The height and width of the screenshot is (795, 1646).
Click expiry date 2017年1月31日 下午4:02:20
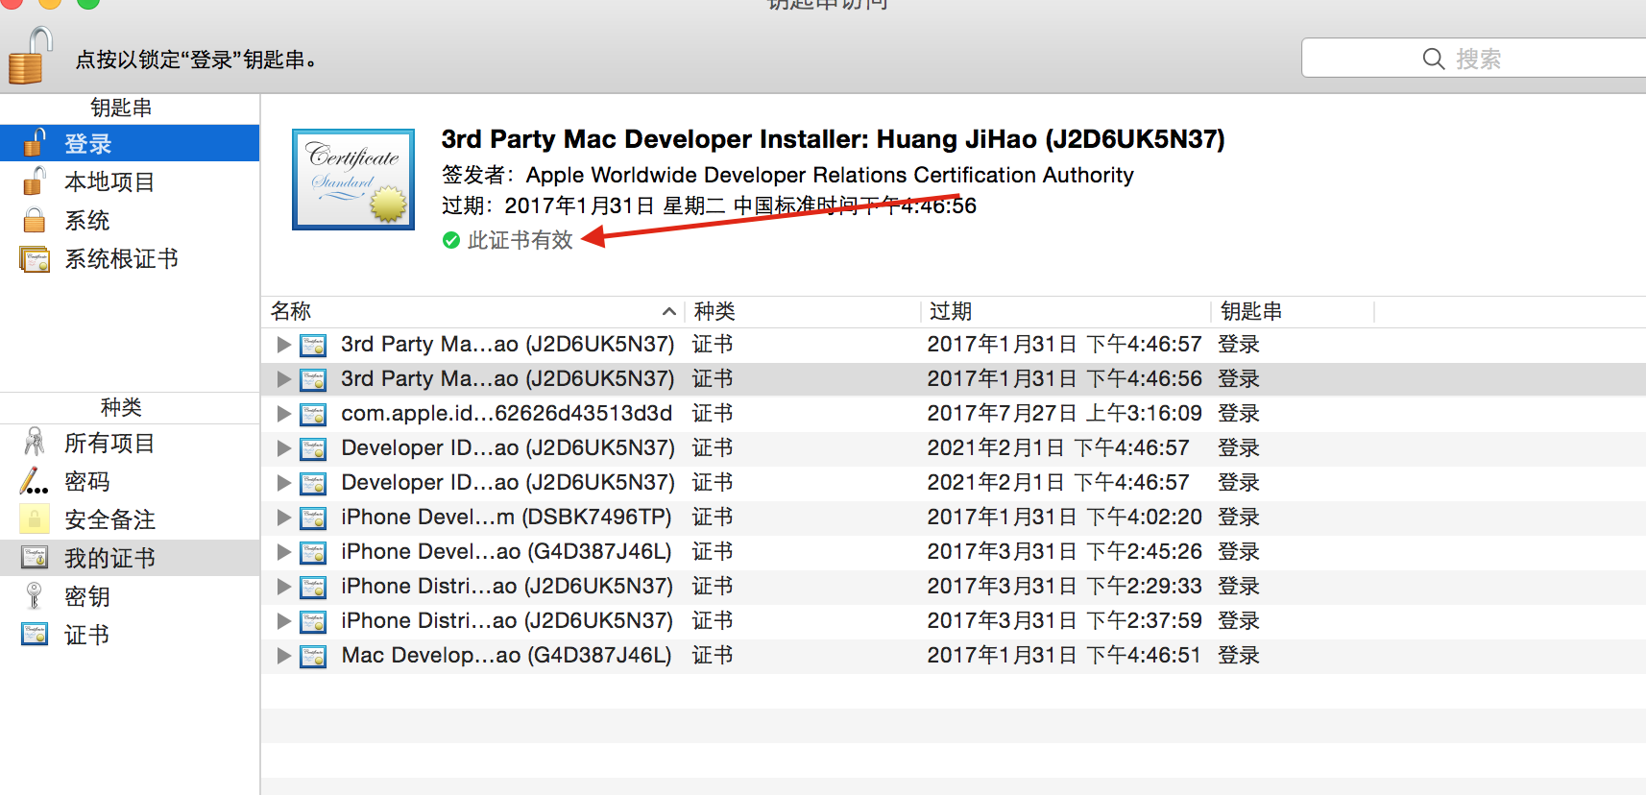[1064, 517]
